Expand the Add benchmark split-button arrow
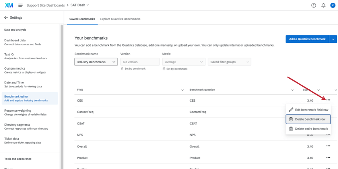Screen dimensions: 338x169 tap(333, 39)
